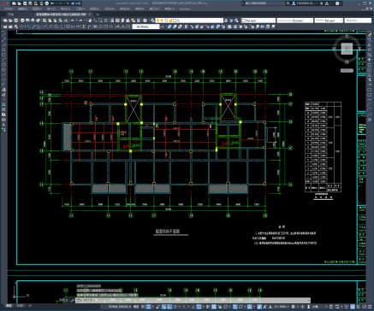Click the ViewCube top face 上
The height and width of the screenshot is (311, 374).
[347, 49]
